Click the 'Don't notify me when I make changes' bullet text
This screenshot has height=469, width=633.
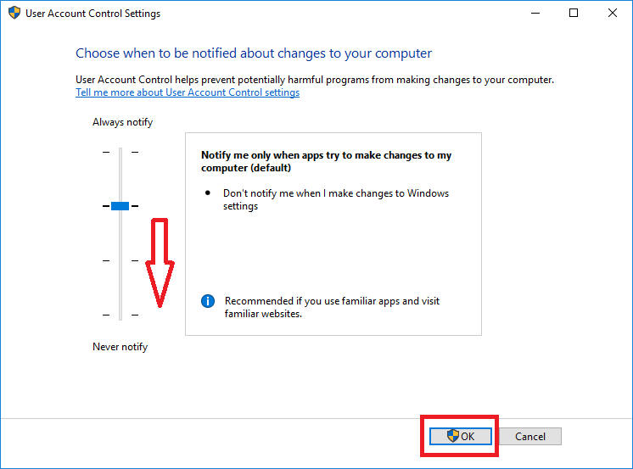coord(335,199)
